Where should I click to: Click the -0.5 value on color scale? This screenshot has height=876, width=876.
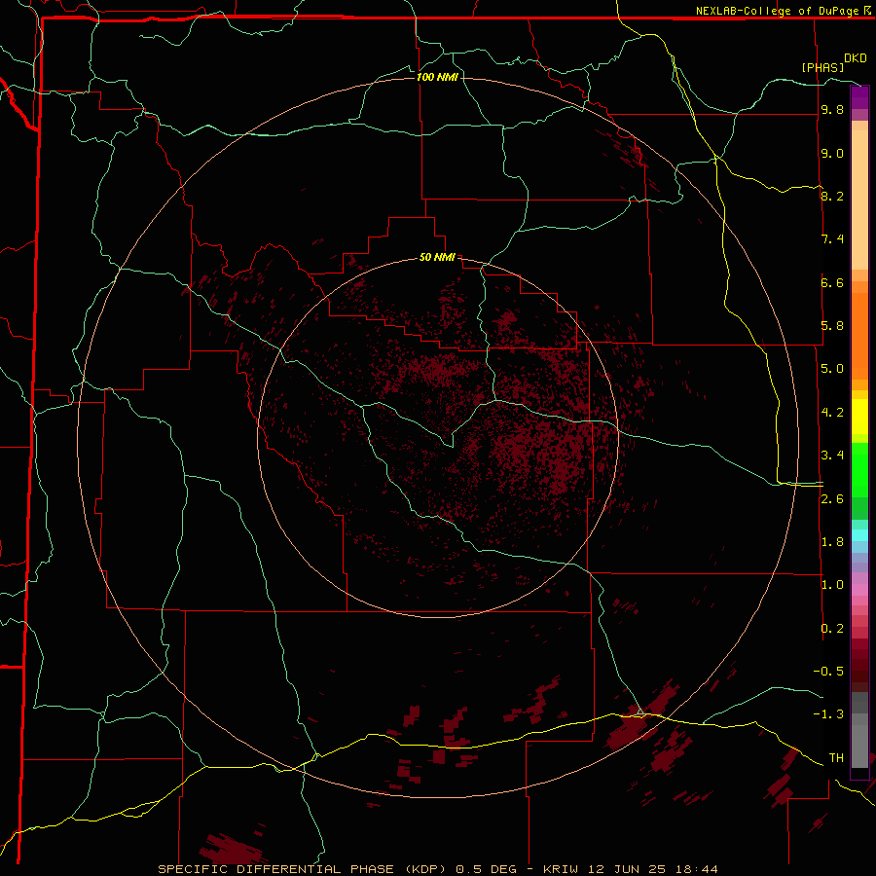(x=828, y=672)
